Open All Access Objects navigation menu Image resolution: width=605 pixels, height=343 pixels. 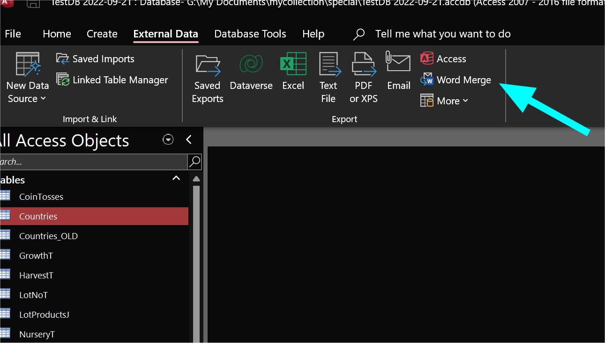pos(168,140)
